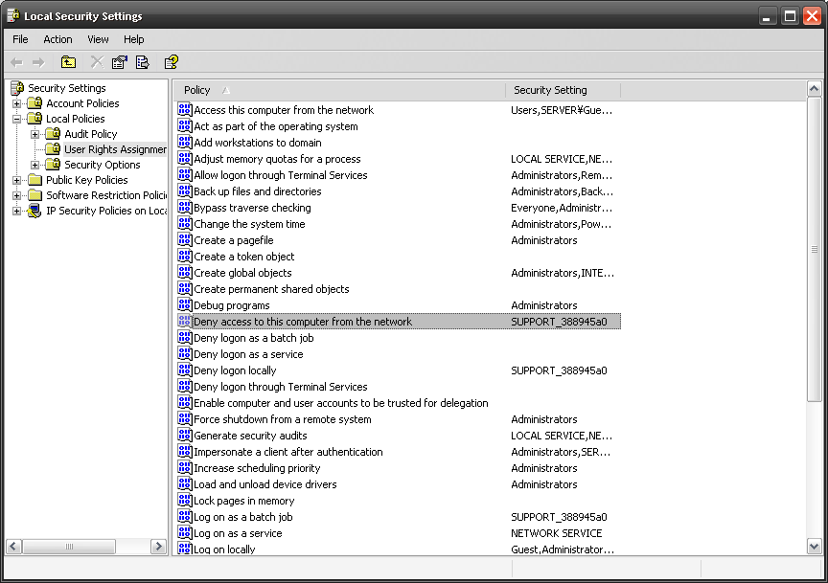The height and width of the screenshot is (583, 828).
Task: Click the Forward arrow toolbar icon
Action: point(38,63)
